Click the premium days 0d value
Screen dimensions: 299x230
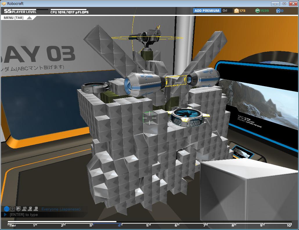pos(225,11)
